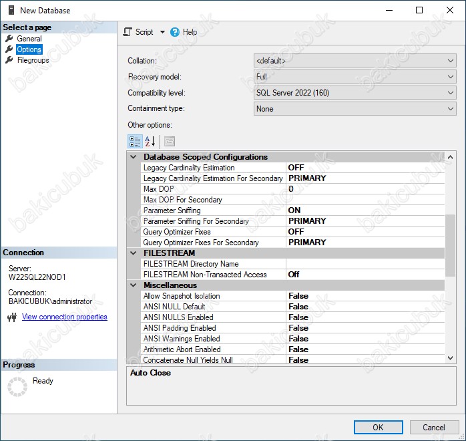Collapse the Database Scoped Configurations section

pos(133,157)
